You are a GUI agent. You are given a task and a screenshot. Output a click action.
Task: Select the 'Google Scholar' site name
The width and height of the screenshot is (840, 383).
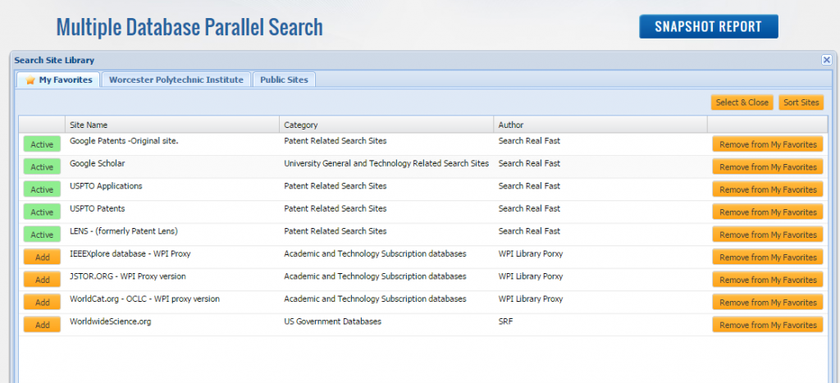tap(97, 163)
